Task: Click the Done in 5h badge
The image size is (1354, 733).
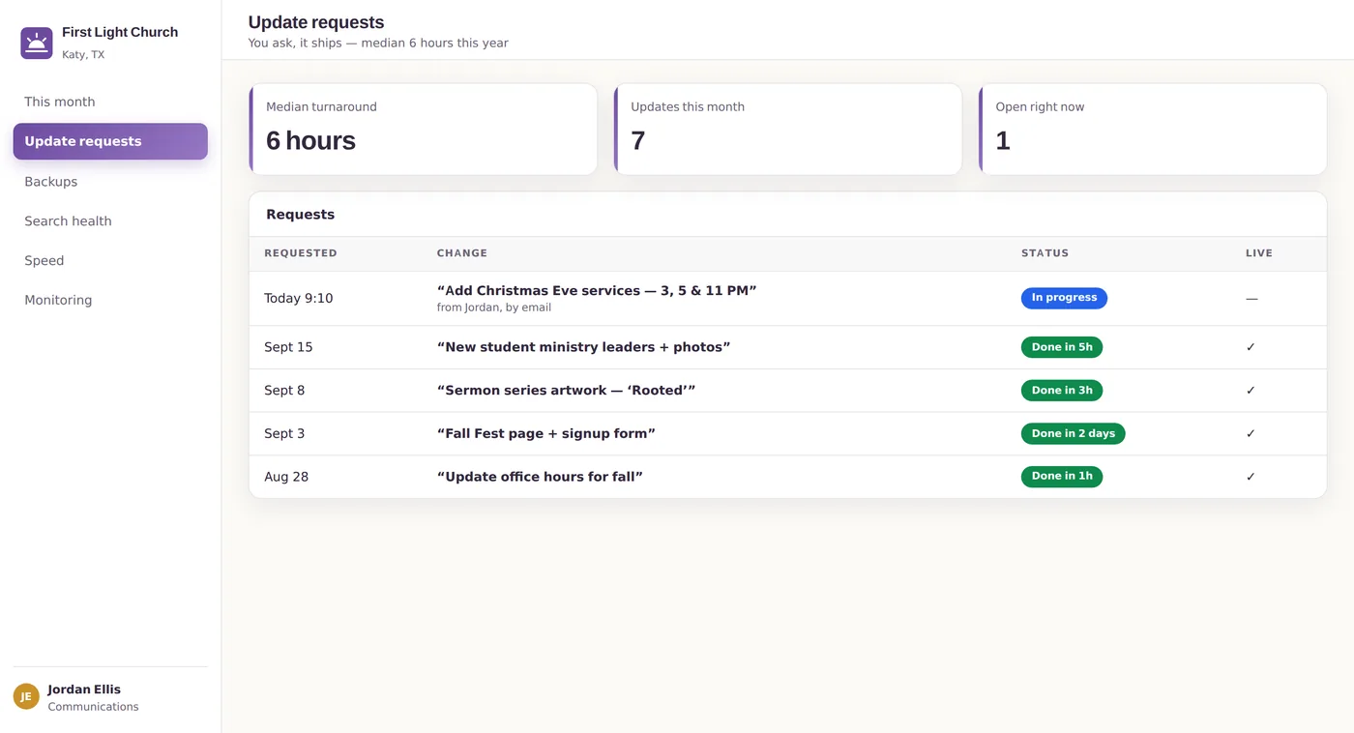Action: click(1062, 347)
